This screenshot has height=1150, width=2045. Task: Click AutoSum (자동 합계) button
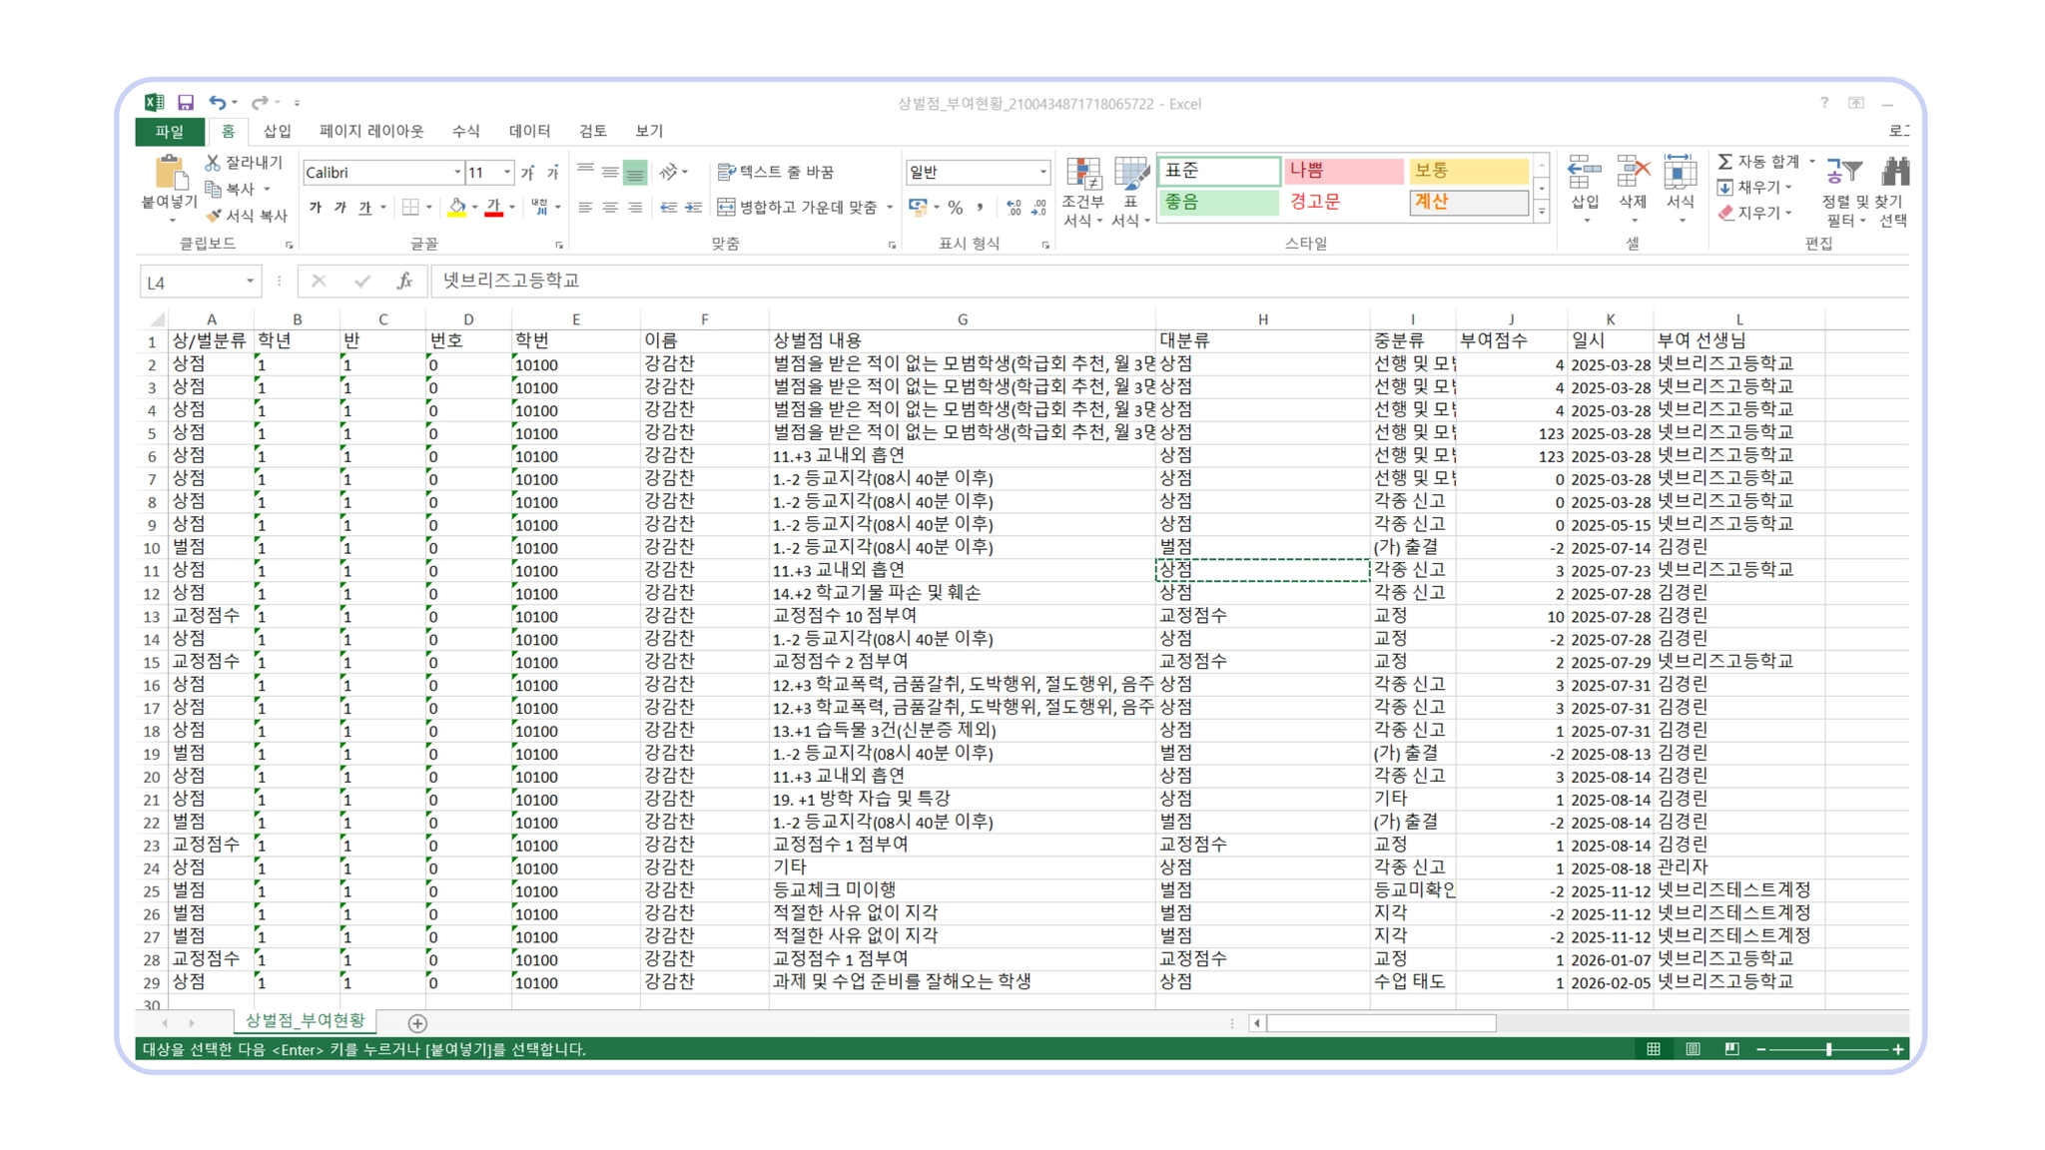(x=1759, y=162)
